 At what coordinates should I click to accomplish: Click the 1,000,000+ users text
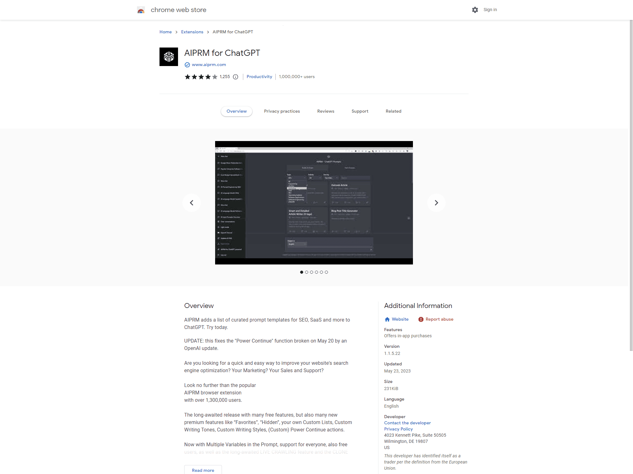(297, 77)
